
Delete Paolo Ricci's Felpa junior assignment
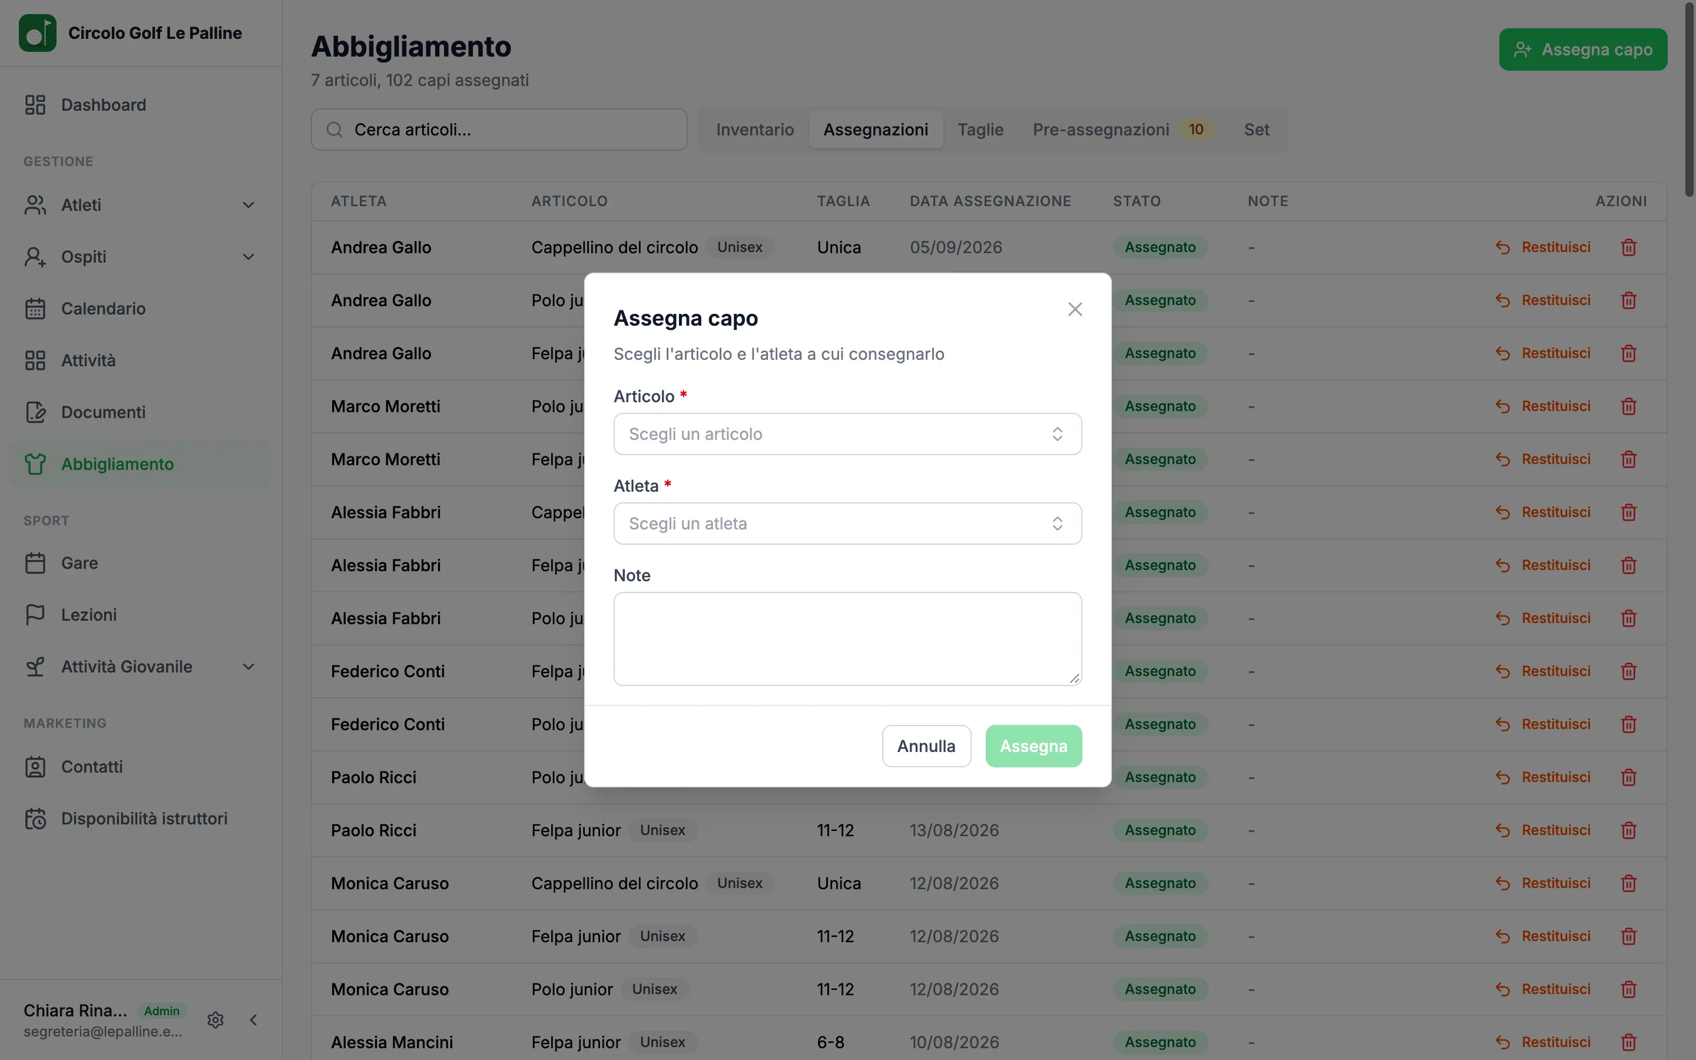[x=1629, y=831]
